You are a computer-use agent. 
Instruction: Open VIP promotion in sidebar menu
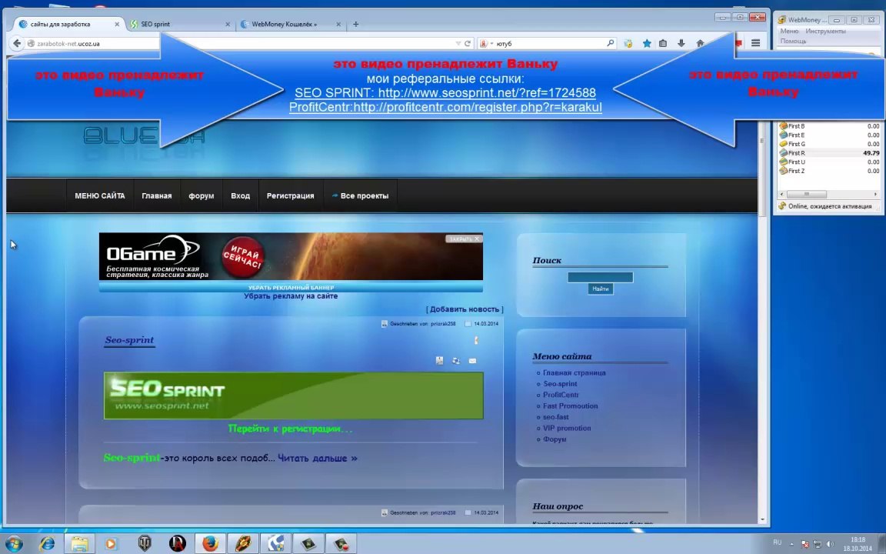(x=567, y=428)
